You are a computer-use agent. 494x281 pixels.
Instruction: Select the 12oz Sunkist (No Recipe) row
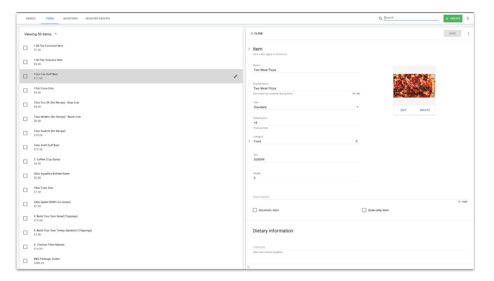131,133
